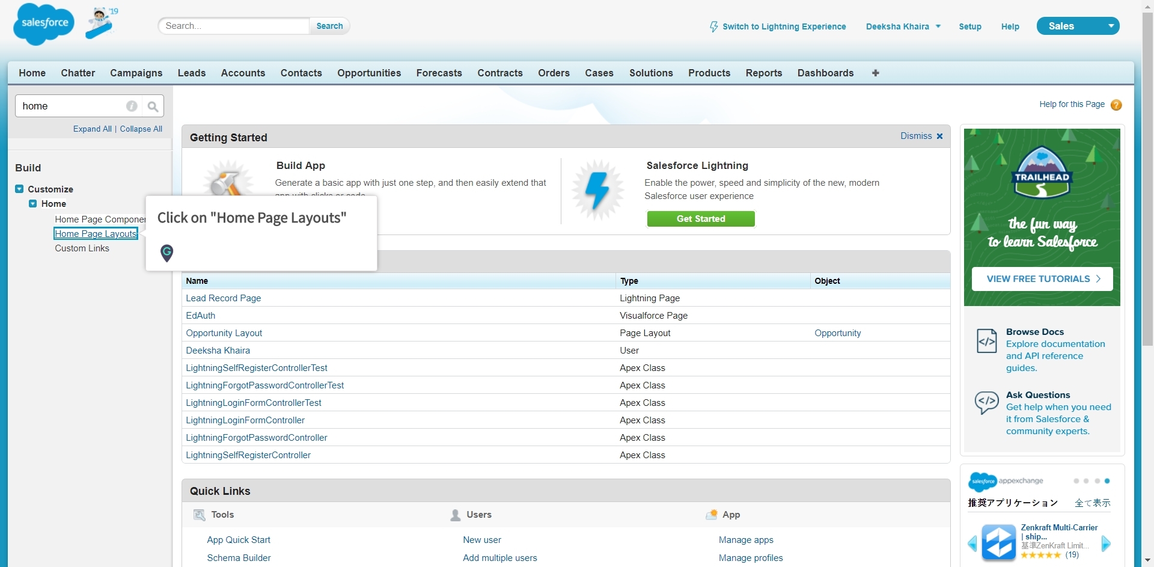Click Home Page Layouts in the sidebar
The height and width of the screenshot is (567, 1154).
coord(96,234)
